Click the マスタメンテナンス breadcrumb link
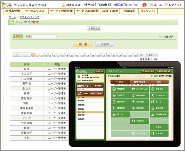 (30, 17)
